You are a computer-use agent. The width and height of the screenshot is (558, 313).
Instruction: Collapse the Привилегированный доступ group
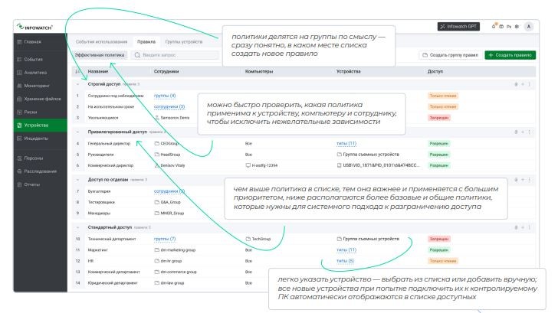click(x=77, y=132)
